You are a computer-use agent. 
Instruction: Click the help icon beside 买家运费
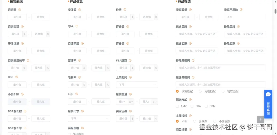coord(131,111)
